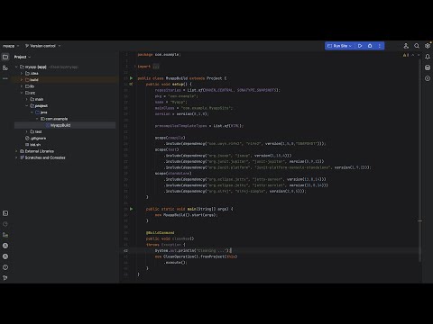The image size is (433, 324).
Task: Go to next highlighted problem arrow
Action: [x=419, y=55]
